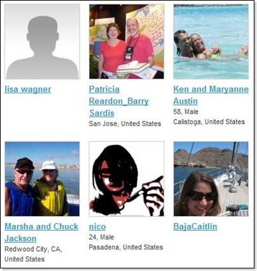This screenshot has width=257, height=271.
Task: Go to the Marsha and Chuck profile link
Action: coord(41,226)
